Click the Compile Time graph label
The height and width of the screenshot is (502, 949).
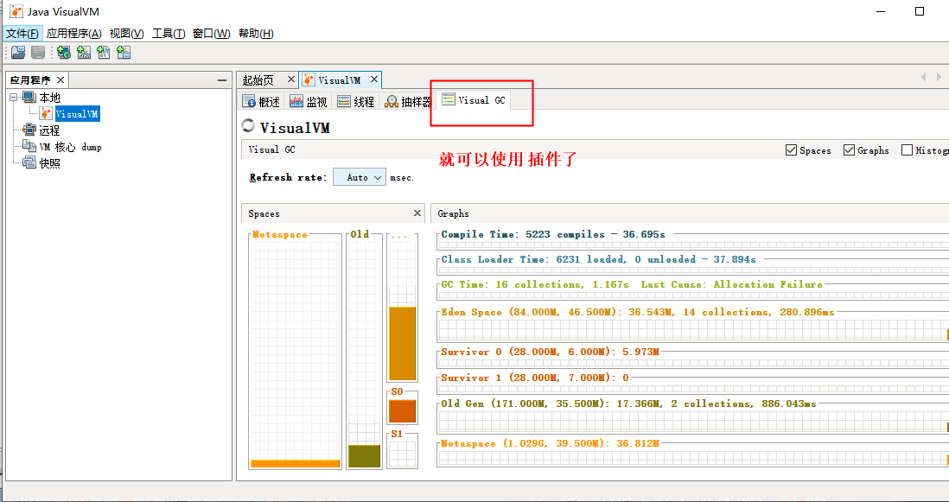click(552, 234)
